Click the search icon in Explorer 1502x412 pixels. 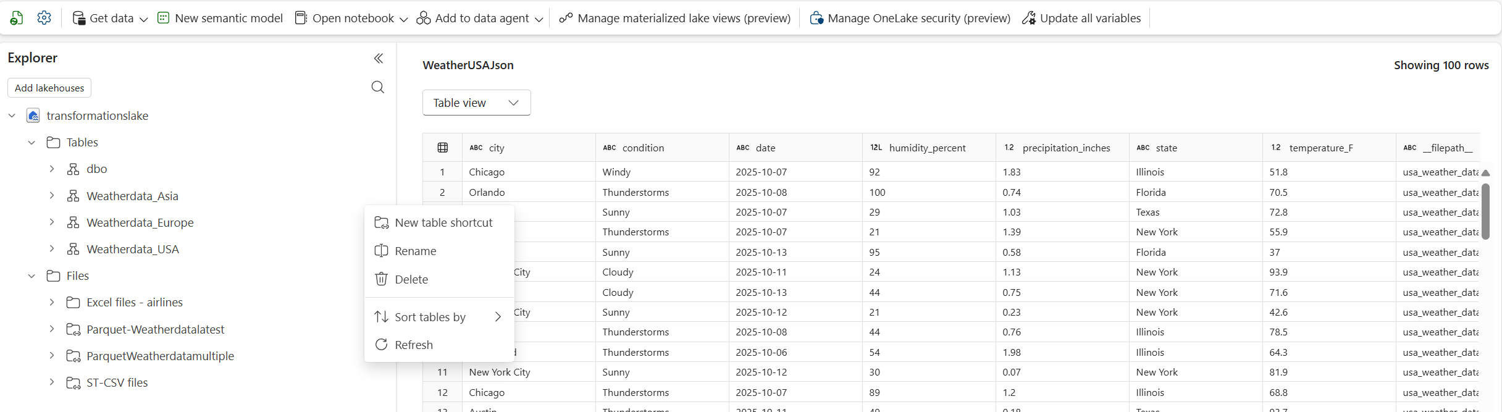[x=378, y=87]
